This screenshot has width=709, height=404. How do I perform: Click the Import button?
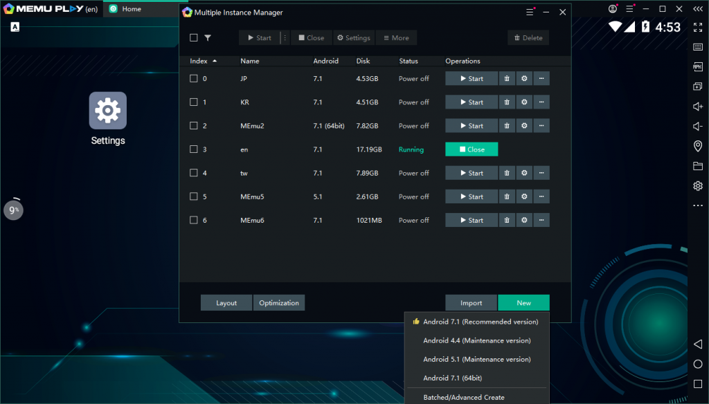tap(471, 303)
